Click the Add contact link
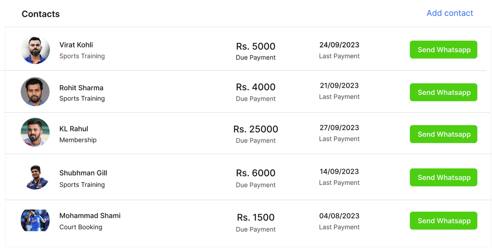Image resolution: width=492 pixels, height=248 pixels. point(450,13)
